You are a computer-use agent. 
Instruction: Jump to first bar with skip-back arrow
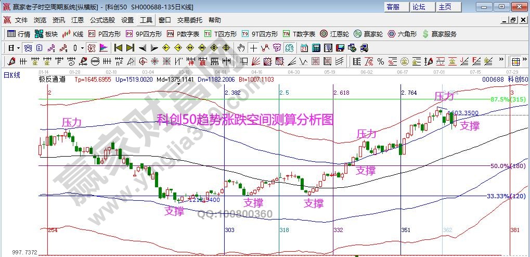[119, 48]
